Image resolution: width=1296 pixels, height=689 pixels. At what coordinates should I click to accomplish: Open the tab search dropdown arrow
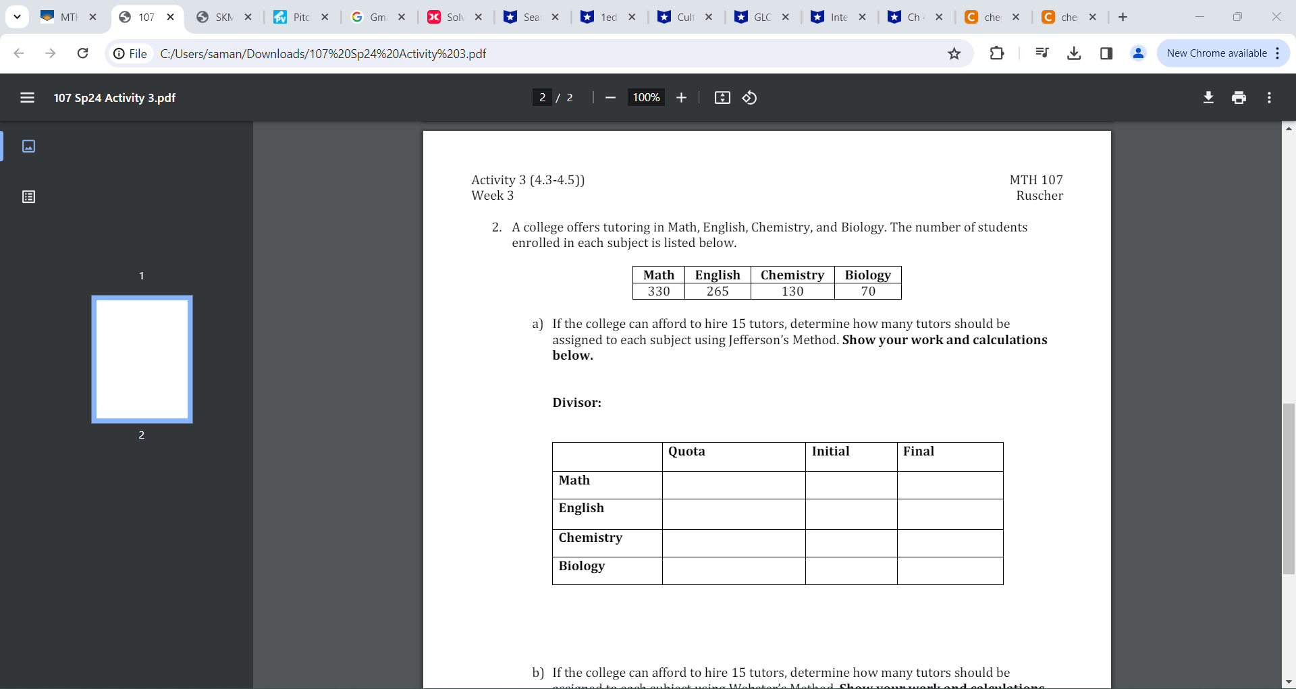coord(17,17)
